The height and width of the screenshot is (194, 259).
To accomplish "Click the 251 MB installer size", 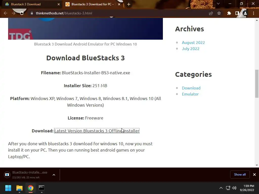I will click(100, 86).
